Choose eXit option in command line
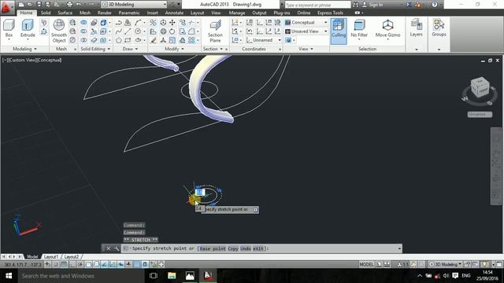 pyautogui.click(x=258, y=248)
